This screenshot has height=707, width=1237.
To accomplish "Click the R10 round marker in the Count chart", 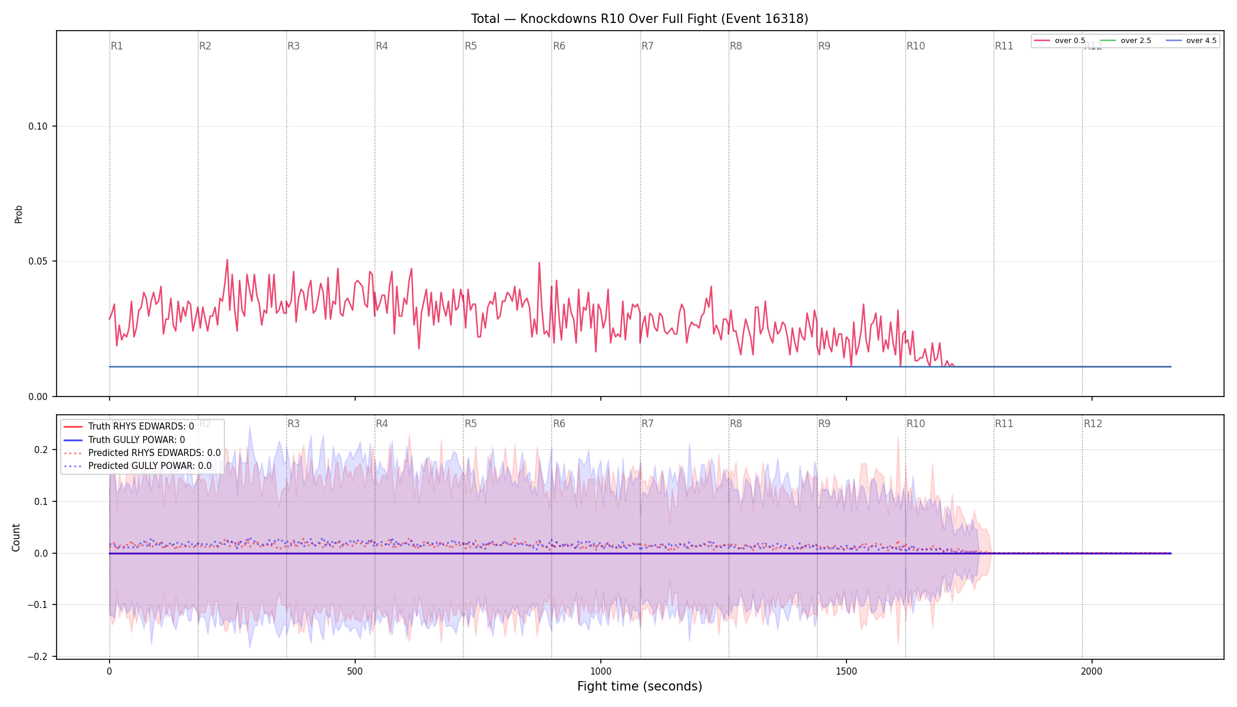I will (x=915, y=424).
